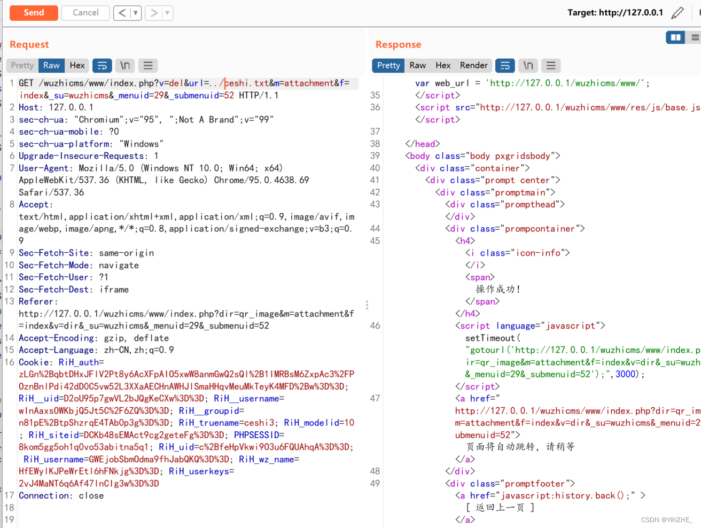
Task: Click the Accept-Language header line
Action: pos(96,350)
